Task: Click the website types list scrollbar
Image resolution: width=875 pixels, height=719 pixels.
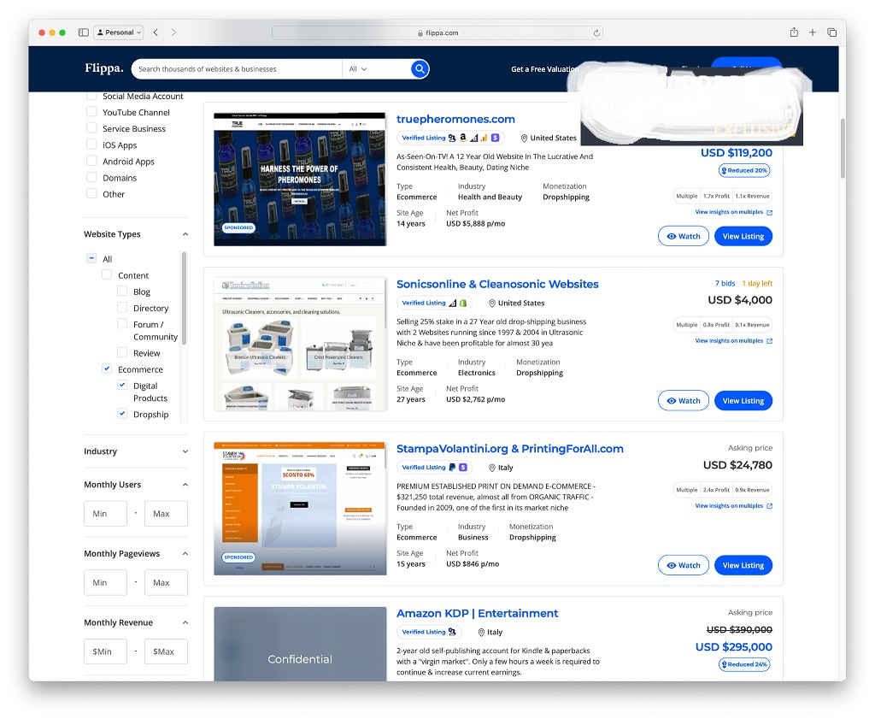Action: (x=184, y=299)
